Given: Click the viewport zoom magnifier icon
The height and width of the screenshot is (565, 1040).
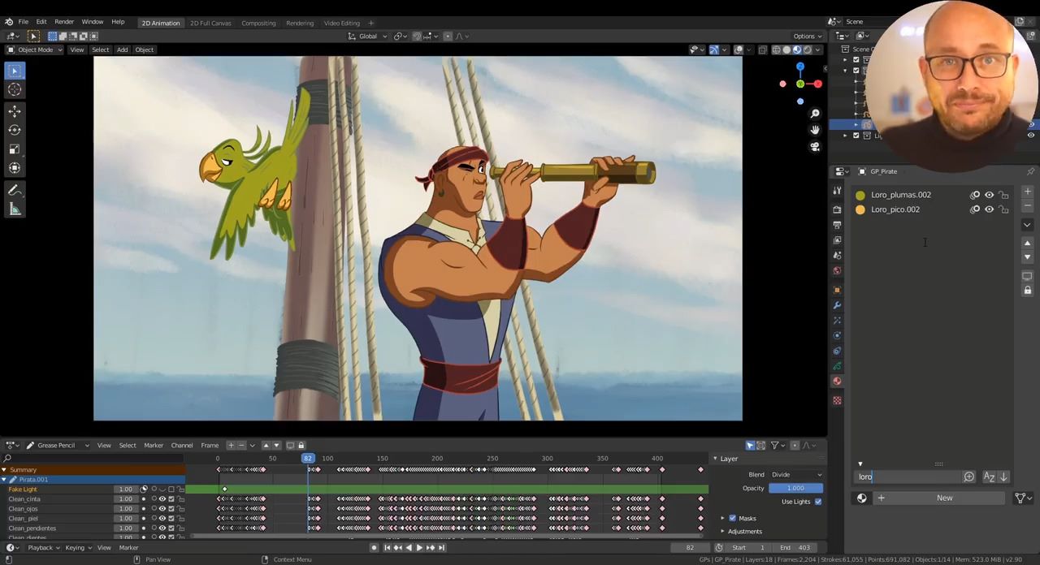Looking at the screenshot, I should (x=815, y=114).
